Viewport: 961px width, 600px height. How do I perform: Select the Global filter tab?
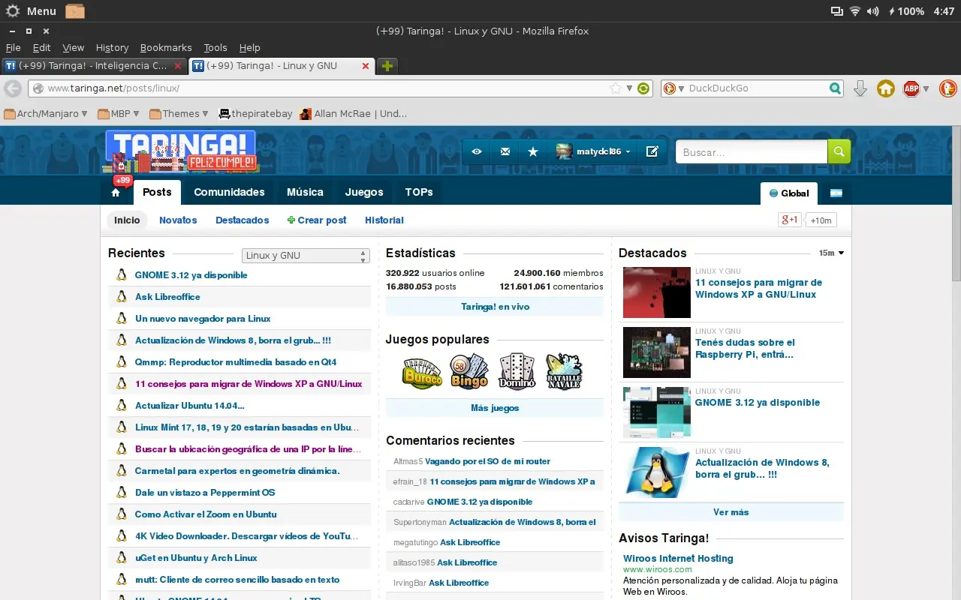(789, 193)
